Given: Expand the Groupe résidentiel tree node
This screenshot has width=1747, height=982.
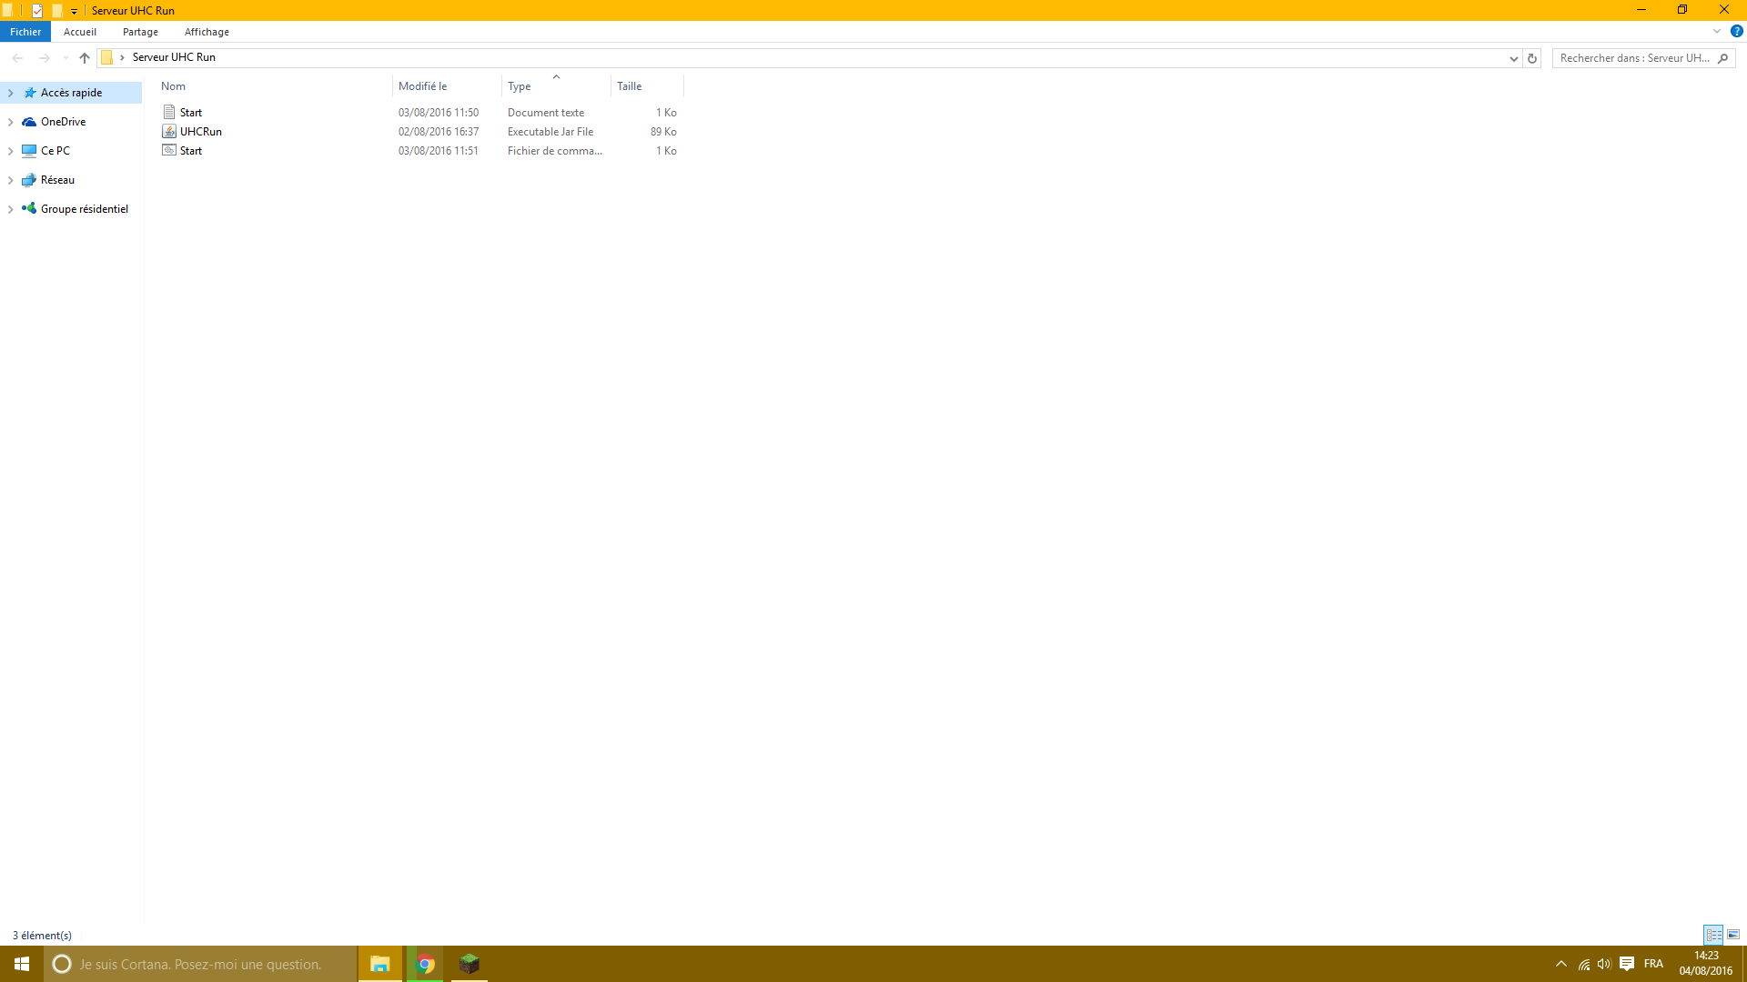Looking at the screenshot, I should pyautogui.click(x=11, y=209).
